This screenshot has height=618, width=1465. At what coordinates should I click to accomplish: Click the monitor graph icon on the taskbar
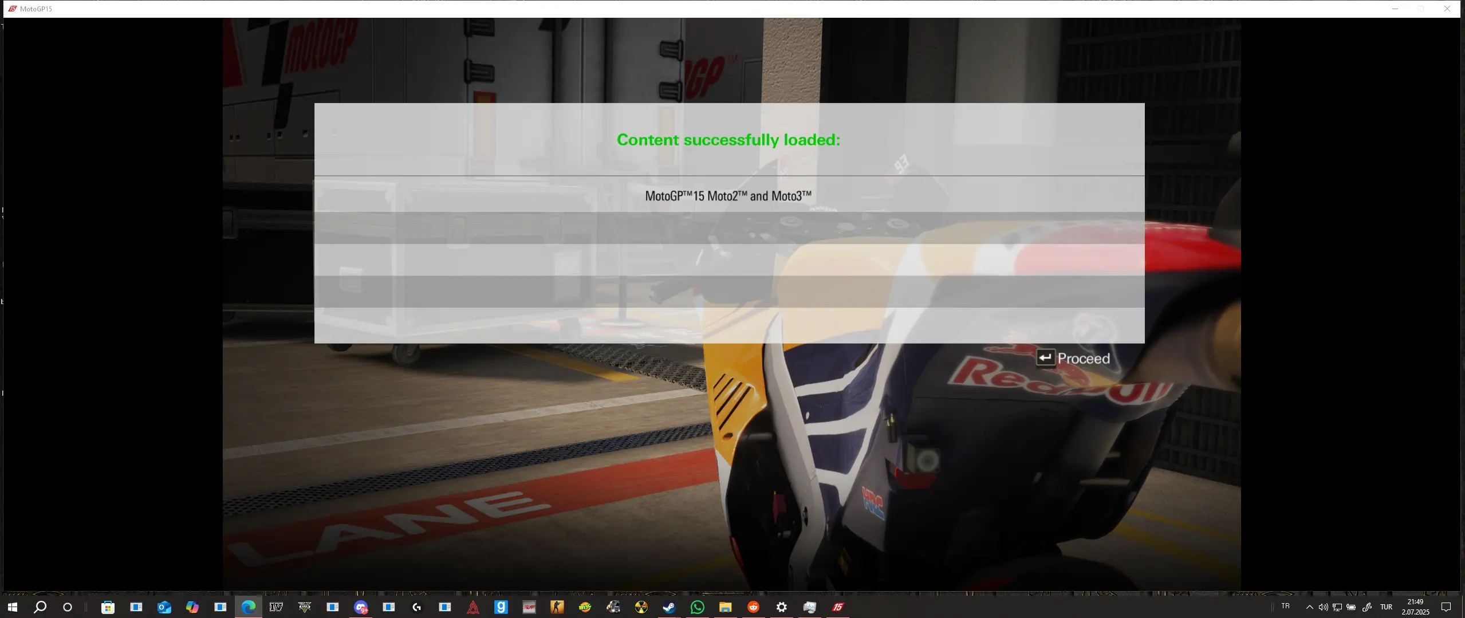point(810,607)
